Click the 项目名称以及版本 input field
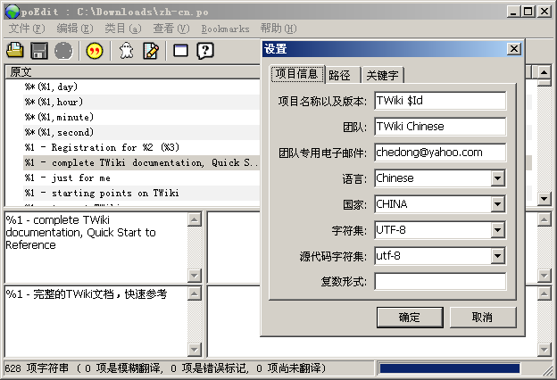This screenshot has height=380, width=557. pos(440,101)
